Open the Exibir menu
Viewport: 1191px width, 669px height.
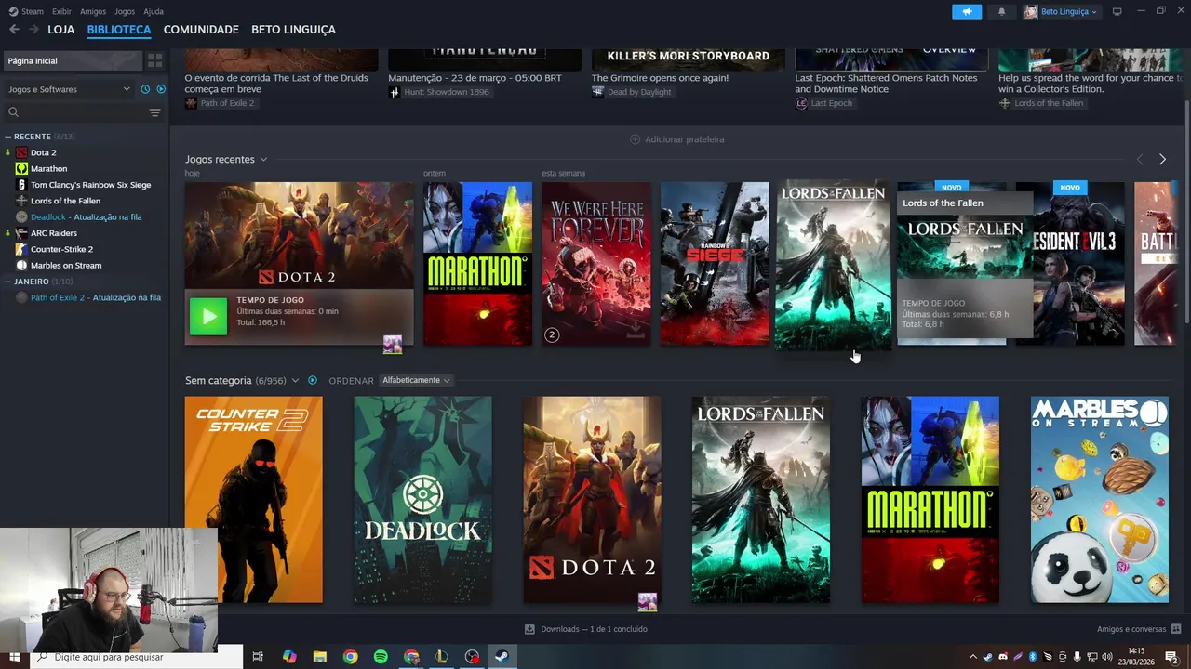[x=61, y=11]
